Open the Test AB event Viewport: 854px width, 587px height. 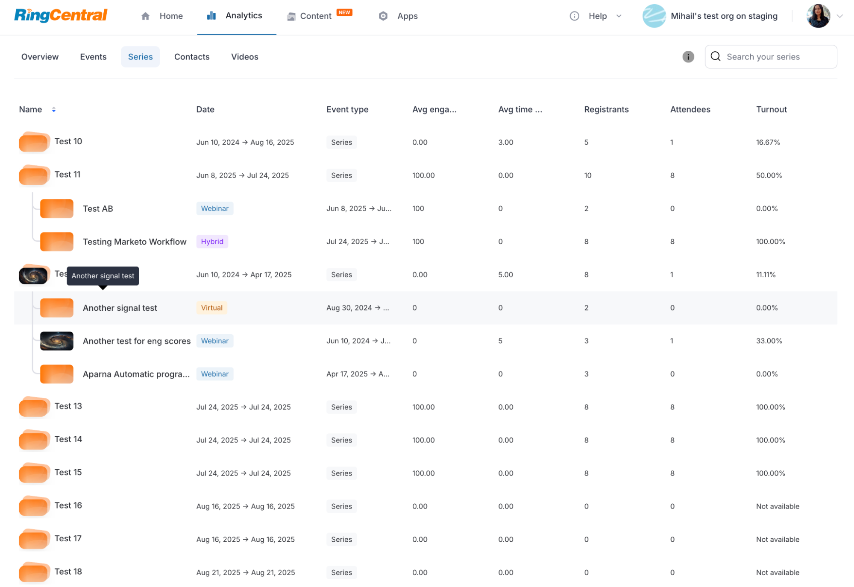click(x=98, y=208)
